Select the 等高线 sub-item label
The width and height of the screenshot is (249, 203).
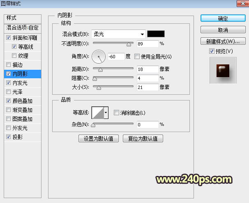pos(25,47)
